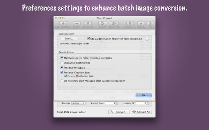The height and width of the screenshot is (130, 209).
Task: Enable Do not show alert message option
Action: click(62, 81)
